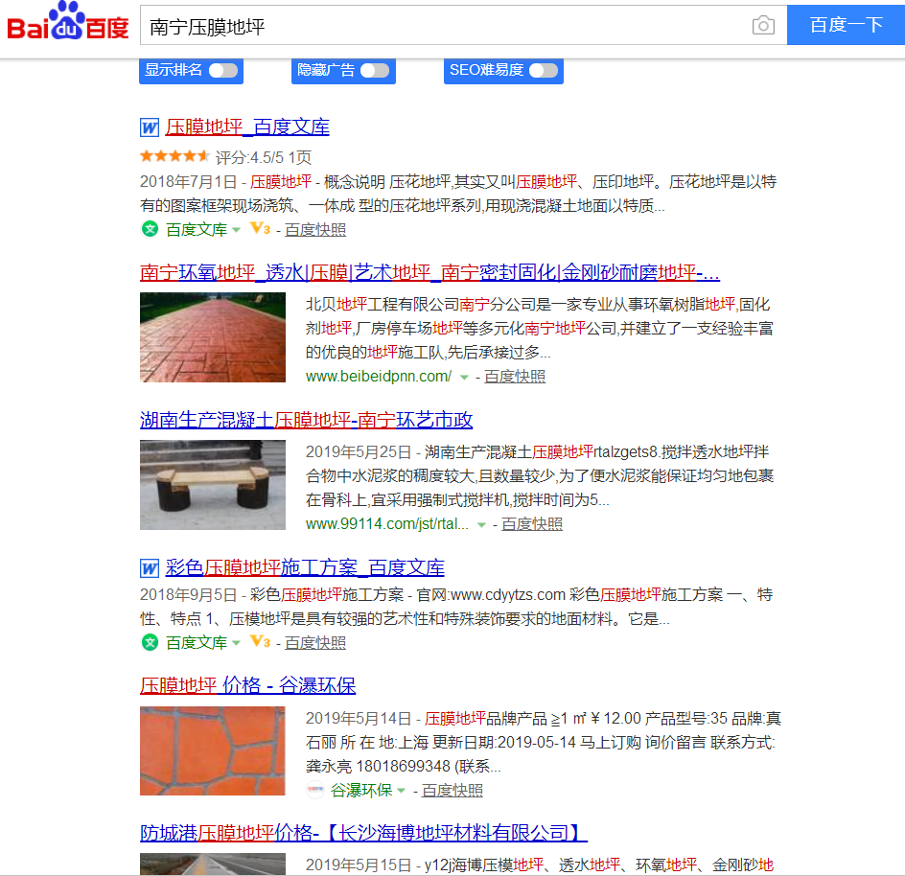Viewport: 905px width, 876px height.
Task: Click the Word icon beside 彩色压膜地坪施工方案
Action: point(150,568)
